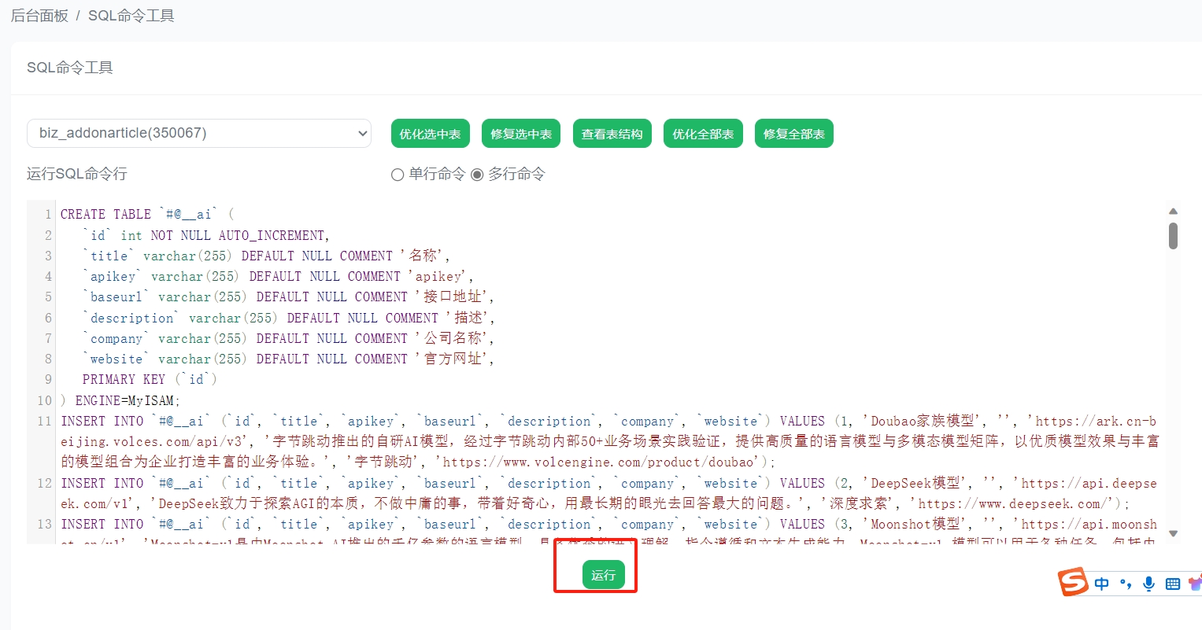The image size is (1202, 630).
Task: Click the 优化选中表 button
Action: pyautogui.click(x=430, y=134)
